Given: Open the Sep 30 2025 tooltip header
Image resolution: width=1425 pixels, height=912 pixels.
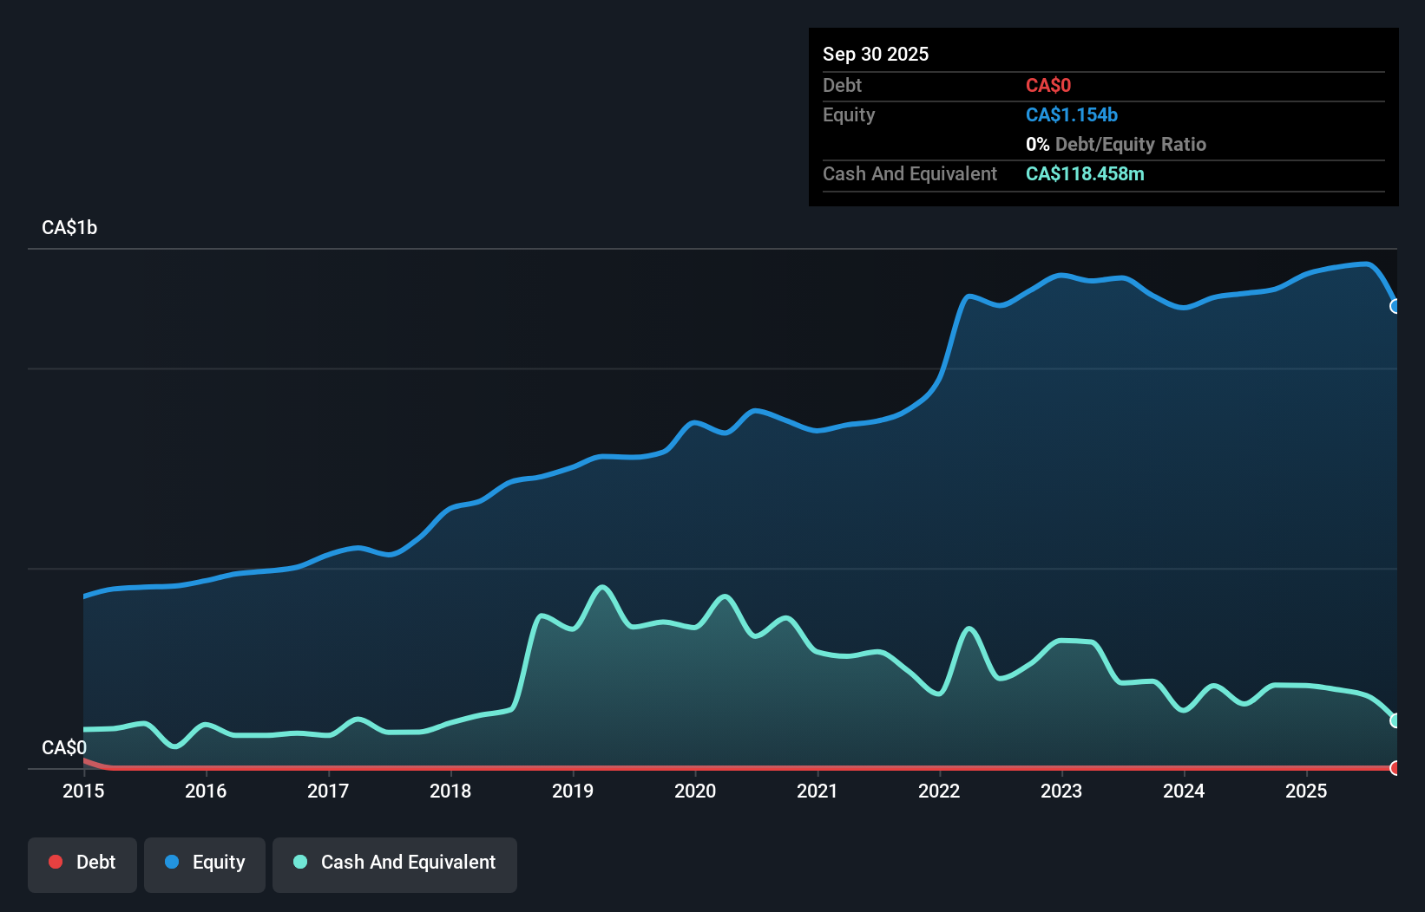Looking at the screenshot, I should tap(876, 54).
